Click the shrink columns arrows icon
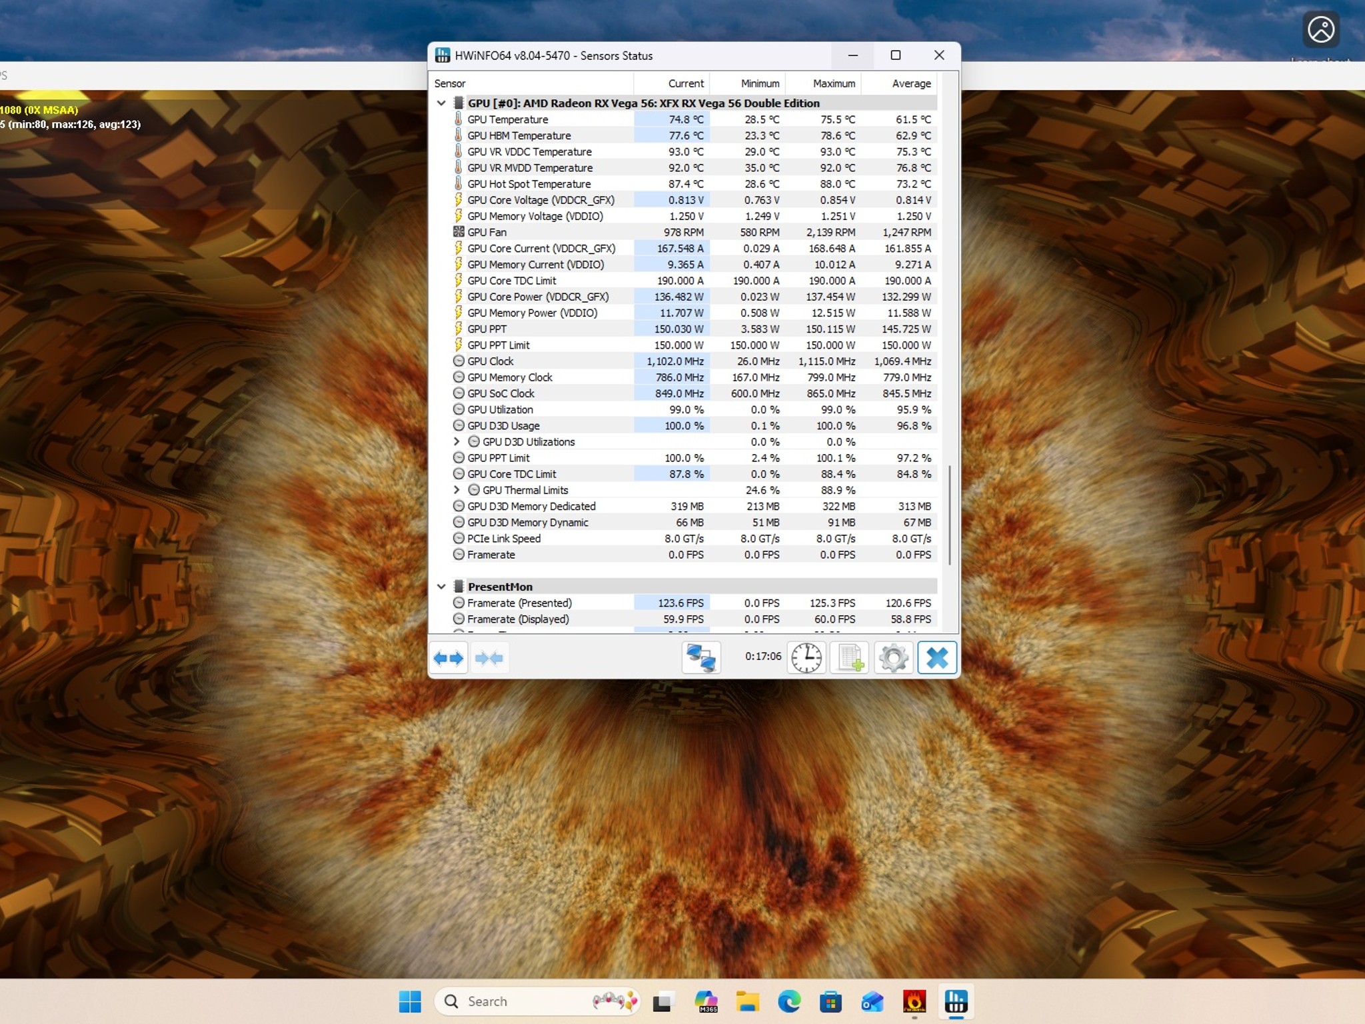Viewport: 1365px width, 1024px height. coord(489,658)
